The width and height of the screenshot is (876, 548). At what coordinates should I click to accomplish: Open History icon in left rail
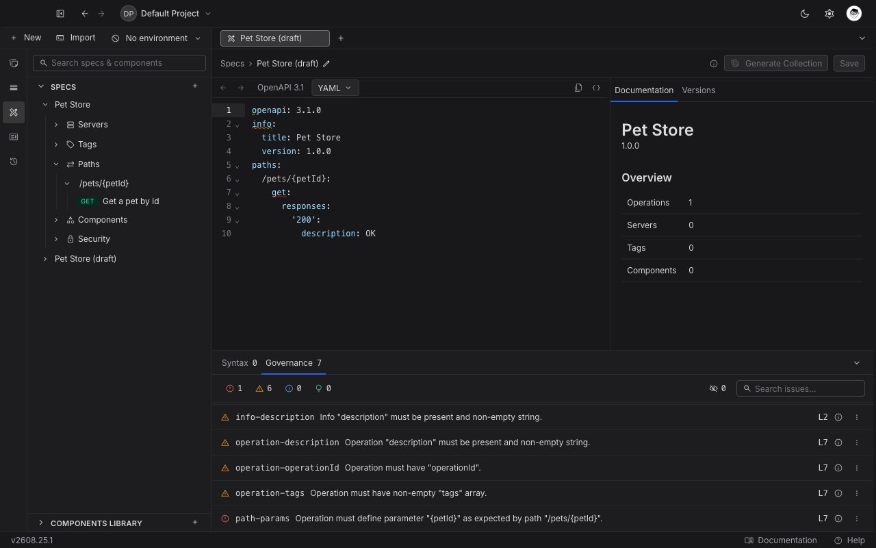coord(14,162)
